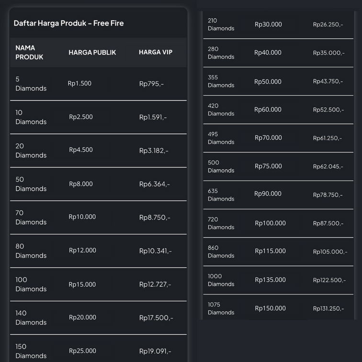
Task: Click the Rp115.000 public price
Action: (270, 251)
